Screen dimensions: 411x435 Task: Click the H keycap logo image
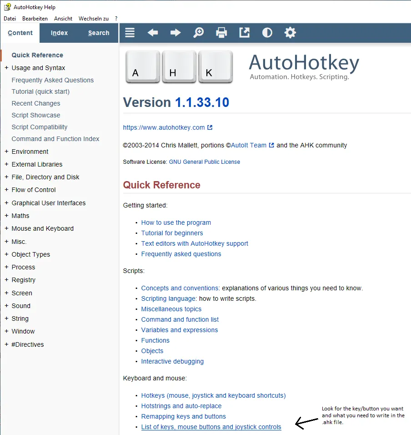tap(179, 67)
